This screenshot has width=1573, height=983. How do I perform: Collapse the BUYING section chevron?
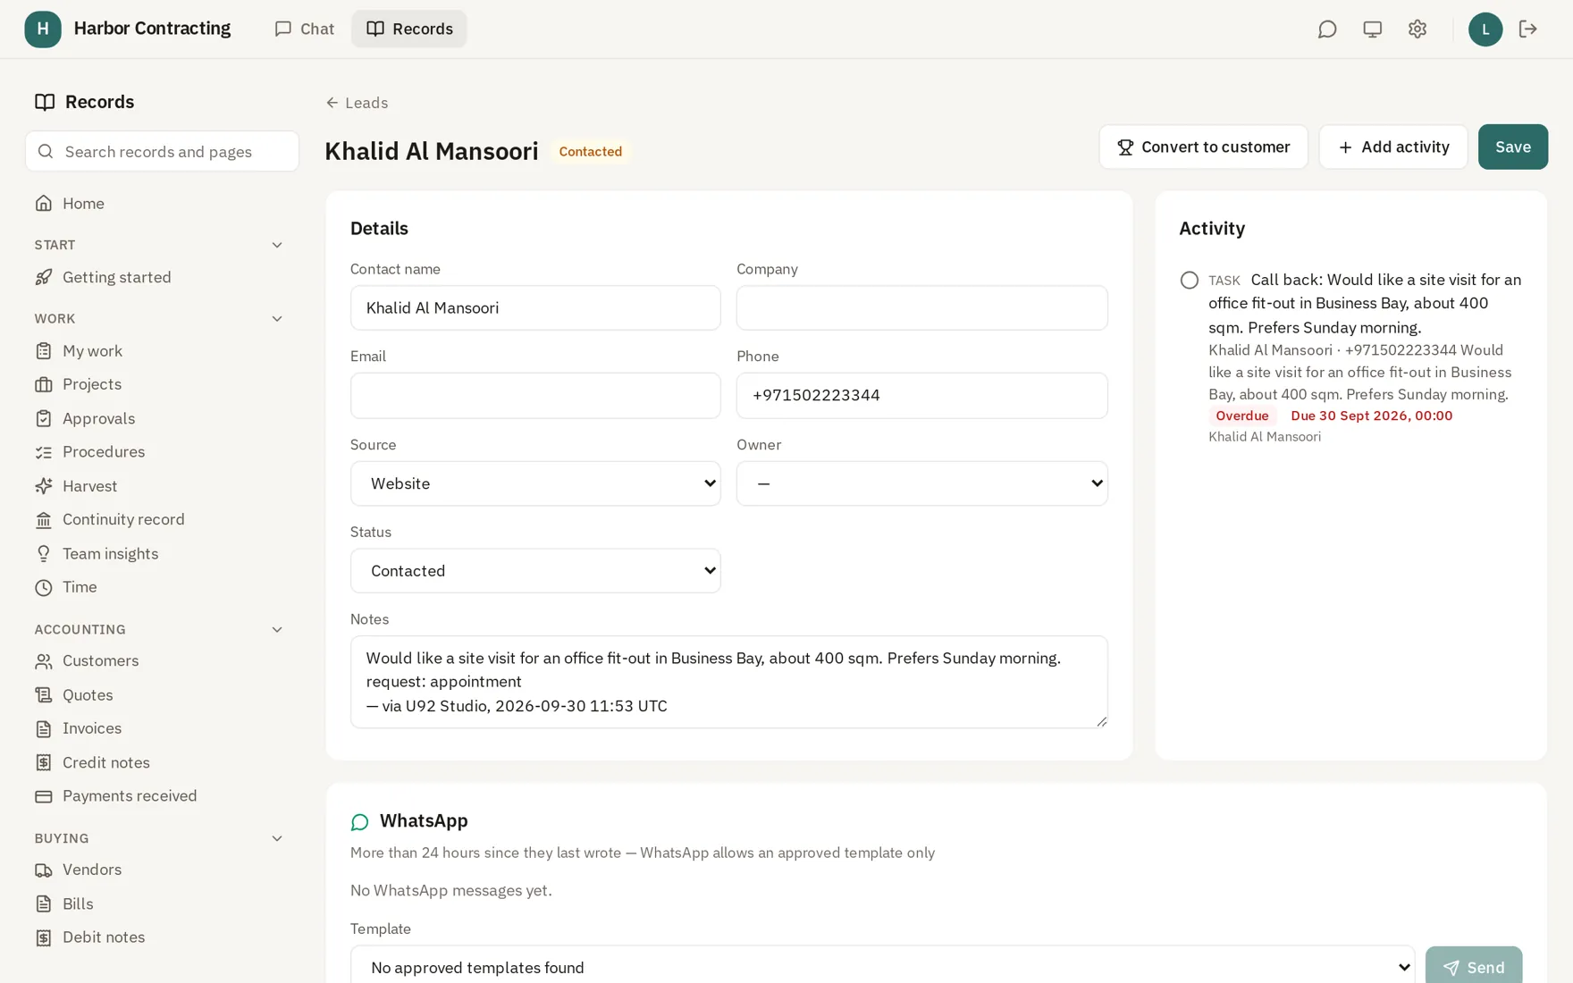[277, 838]
